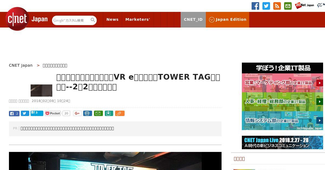
Task: Open the TOWER TAG article photo
Action: click(115, 161)
